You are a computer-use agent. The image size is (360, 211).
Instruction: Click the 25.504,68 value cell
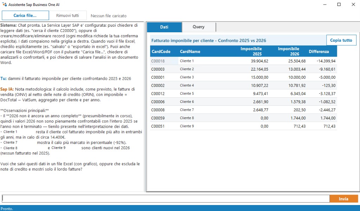288,61
